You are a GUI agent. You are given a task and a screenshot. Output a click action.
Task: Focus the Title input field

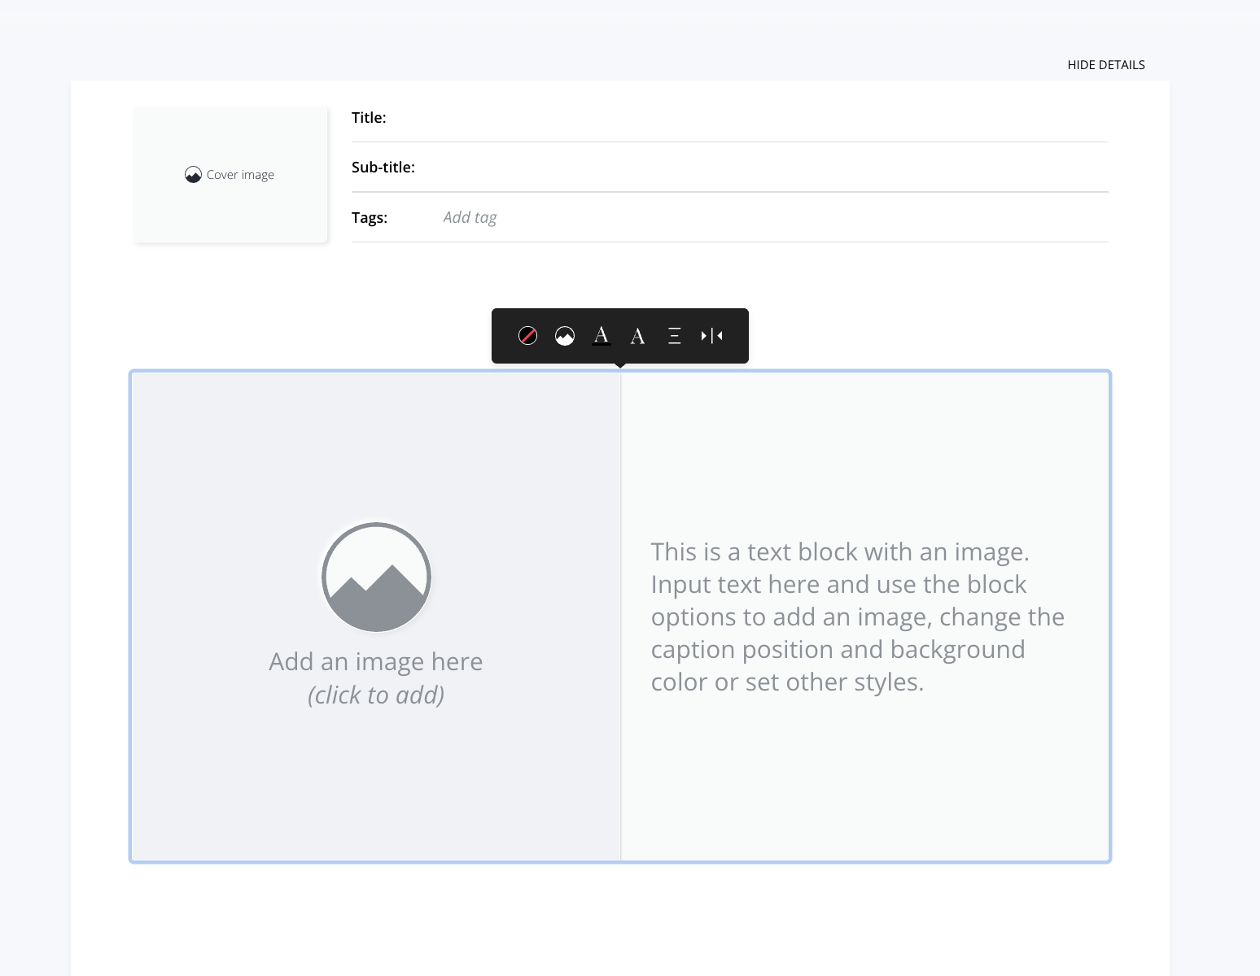[747, 119]
